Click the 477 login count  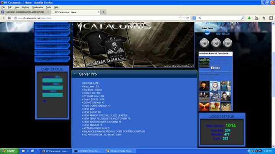(227, 135)
